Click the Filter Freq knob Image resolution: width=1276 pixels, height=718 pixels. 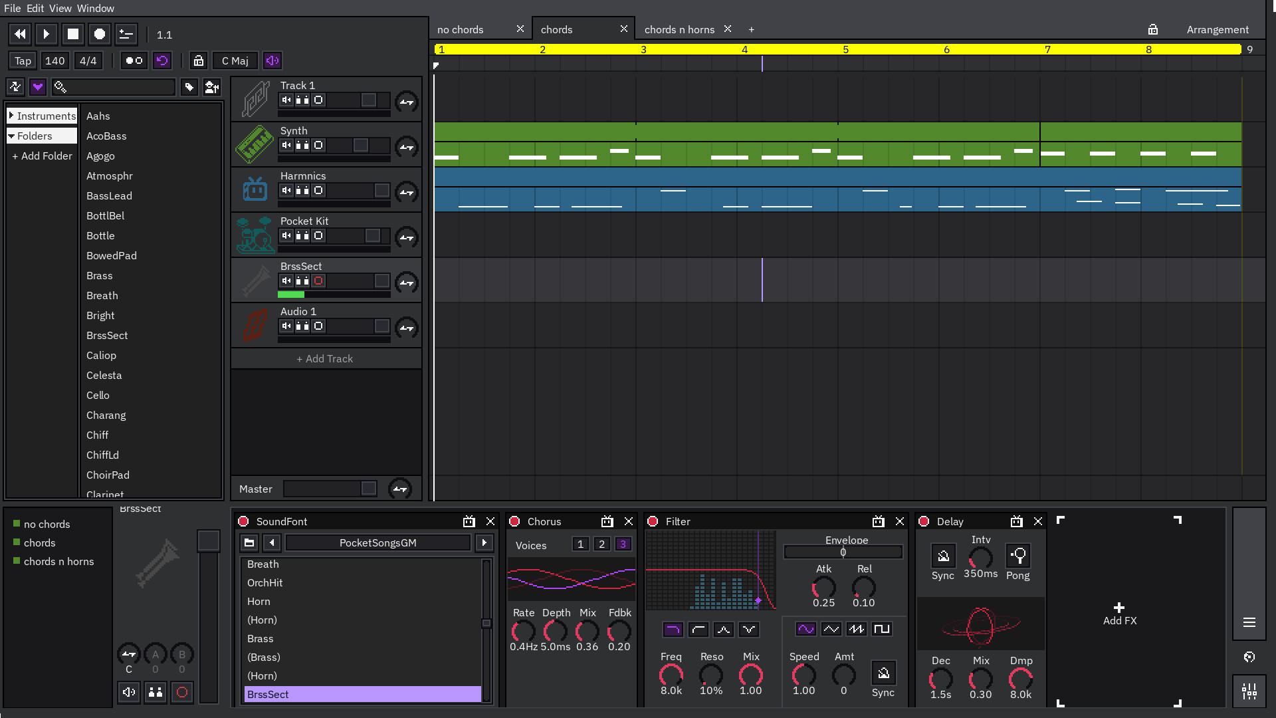pos(671,675)
